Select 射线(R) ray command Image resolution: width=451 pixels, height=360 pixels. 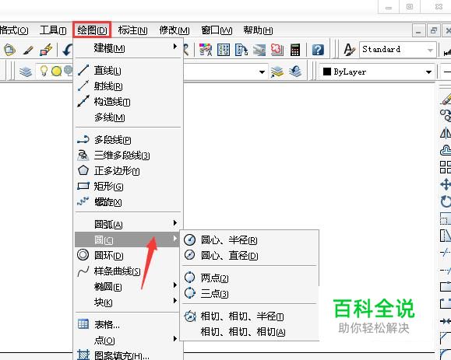tap(129, 86)
